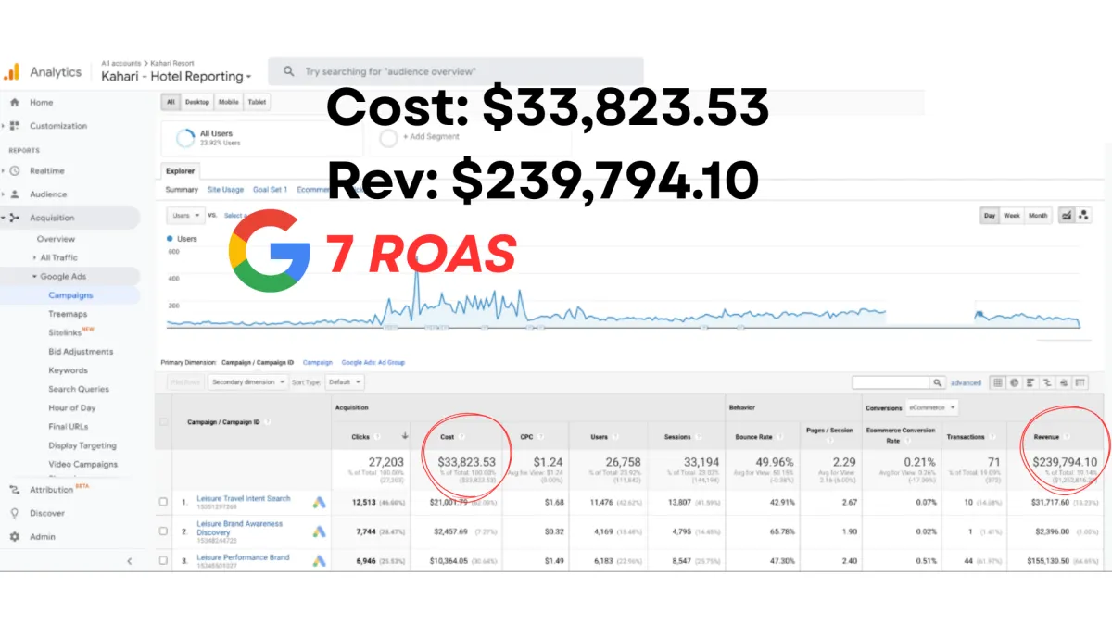Click the Clicks column sort arrow
1112x625 pixels.
[405, 435]
